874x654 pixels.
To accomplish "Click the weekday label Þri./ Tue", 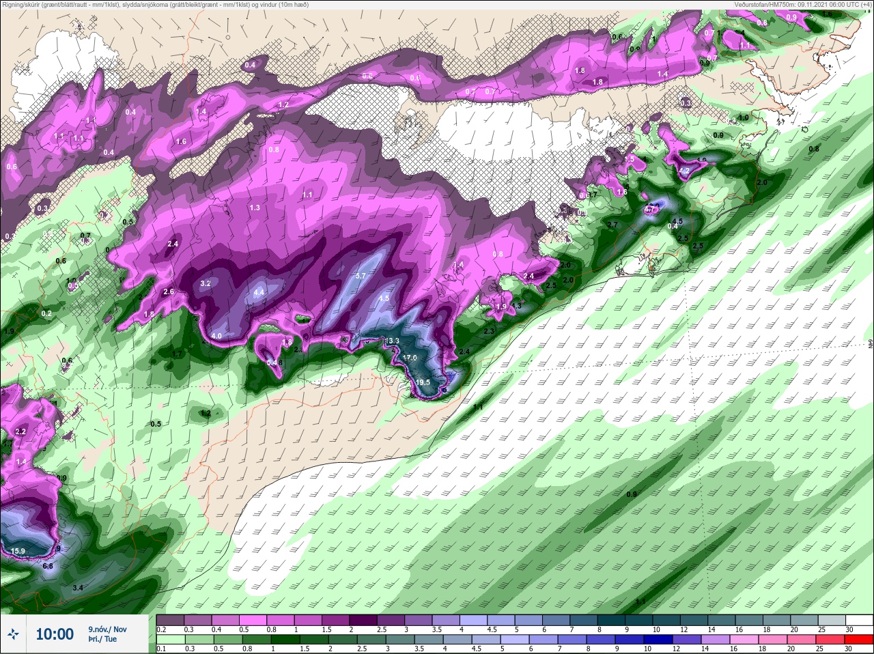I will pyautogui.click(x=102, y=639).
